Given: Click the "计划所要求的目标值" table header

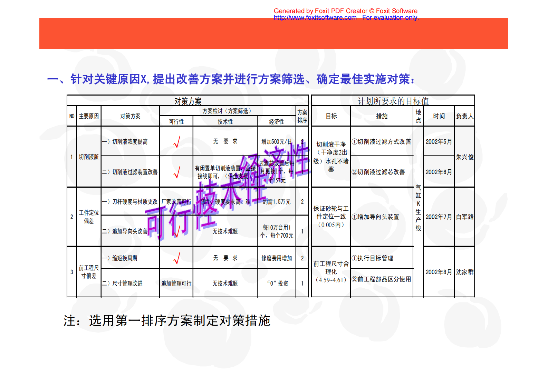Looking at the screenshot, I should tap(393, 101).
